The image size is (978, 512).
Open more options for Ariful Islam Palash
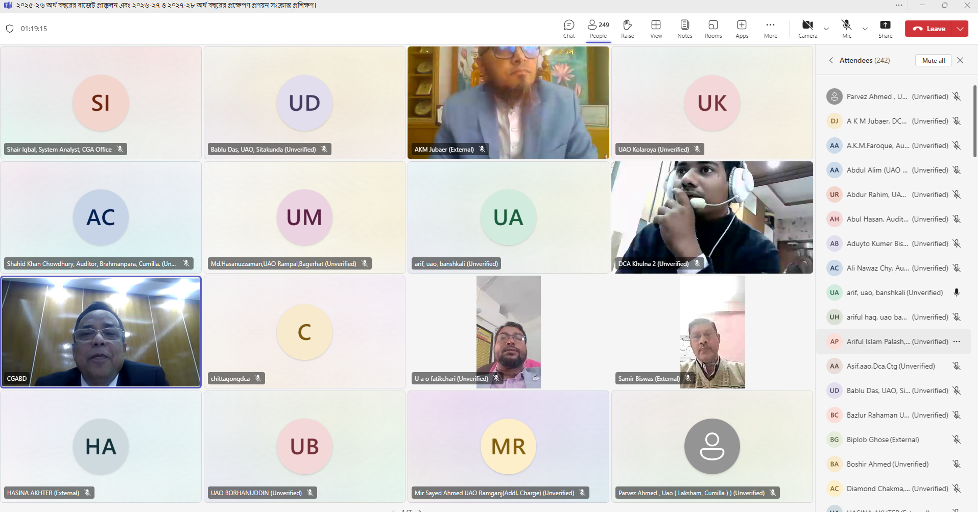957,342
